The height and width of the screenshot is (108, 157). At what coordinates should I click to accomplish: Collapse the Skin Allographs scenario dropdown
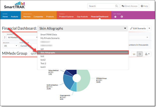[83, 28]
